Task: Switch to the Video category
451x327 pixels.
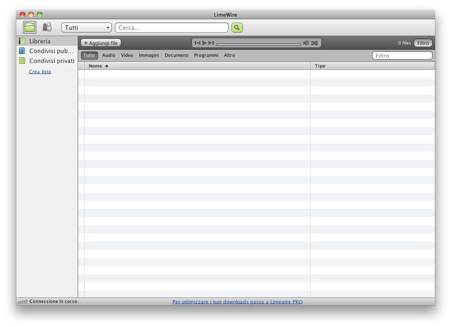Action: pos(127,55)
